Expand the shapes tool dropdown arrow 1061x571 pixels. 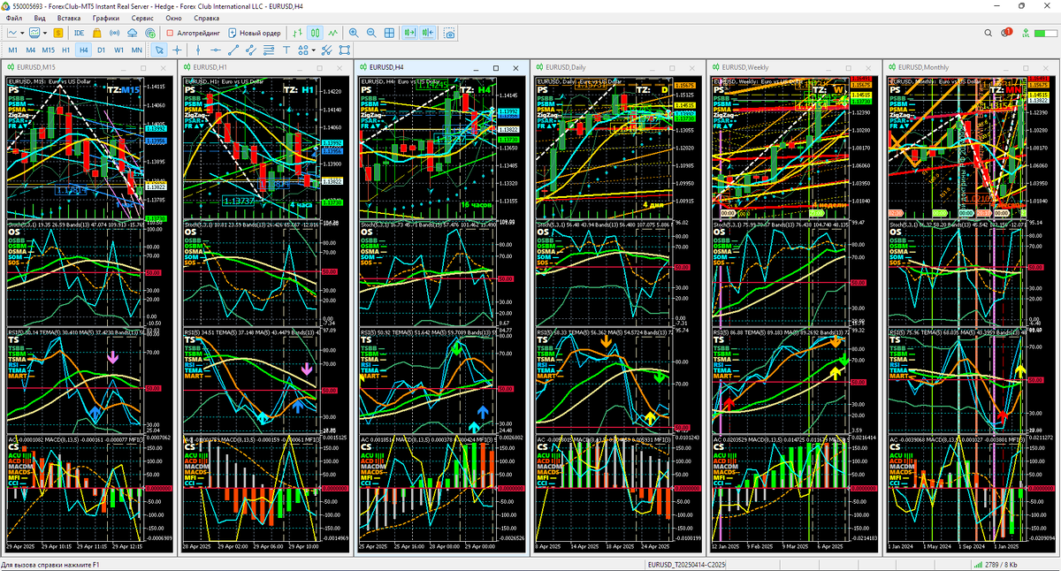(313, 50)
